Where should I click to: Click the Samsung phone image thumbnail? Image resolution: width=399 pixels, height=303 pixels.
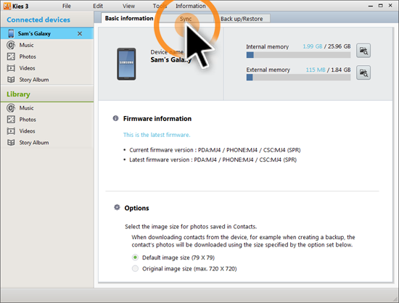[x=126, y=64]
